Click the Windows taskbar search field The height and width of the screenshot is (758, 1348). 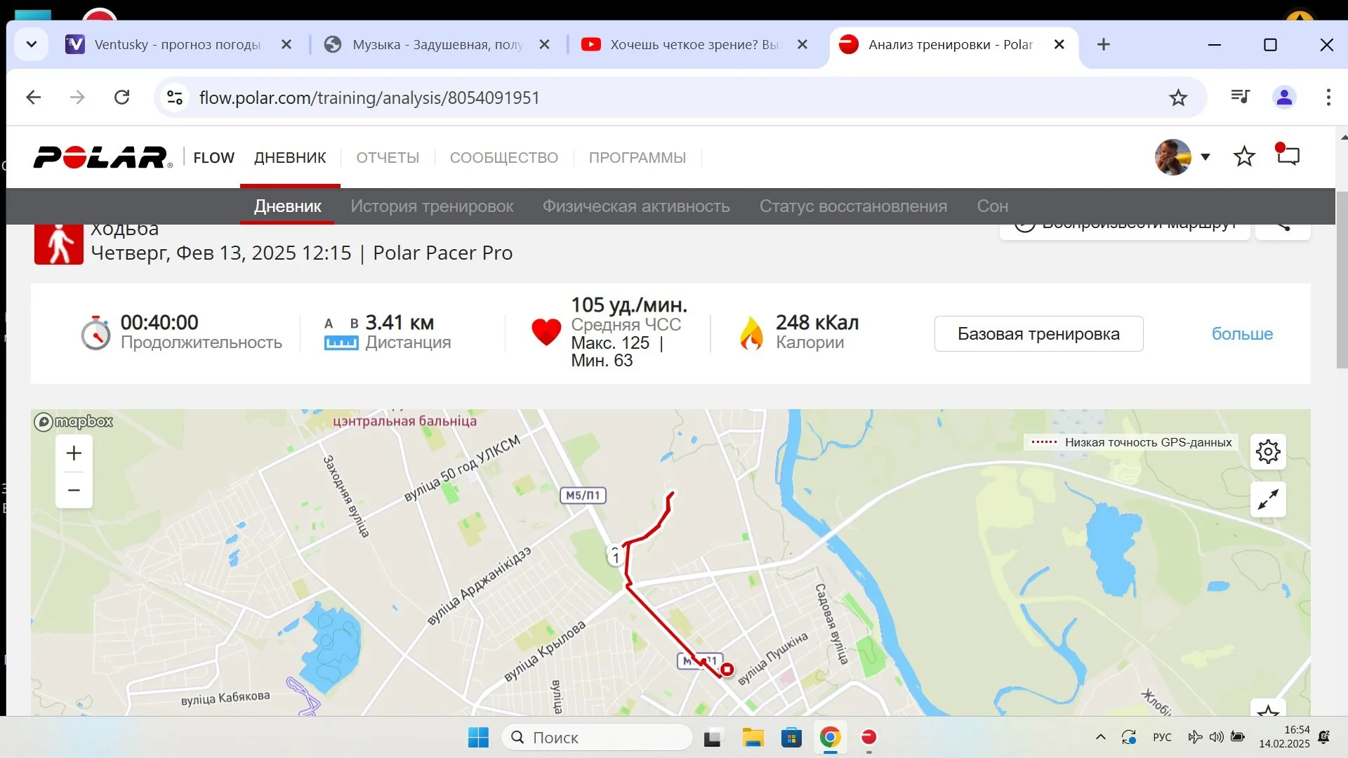pos(597,738)
